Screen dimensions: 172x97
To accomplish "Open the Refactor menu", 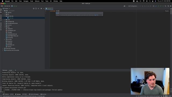I will click(37, 1).
